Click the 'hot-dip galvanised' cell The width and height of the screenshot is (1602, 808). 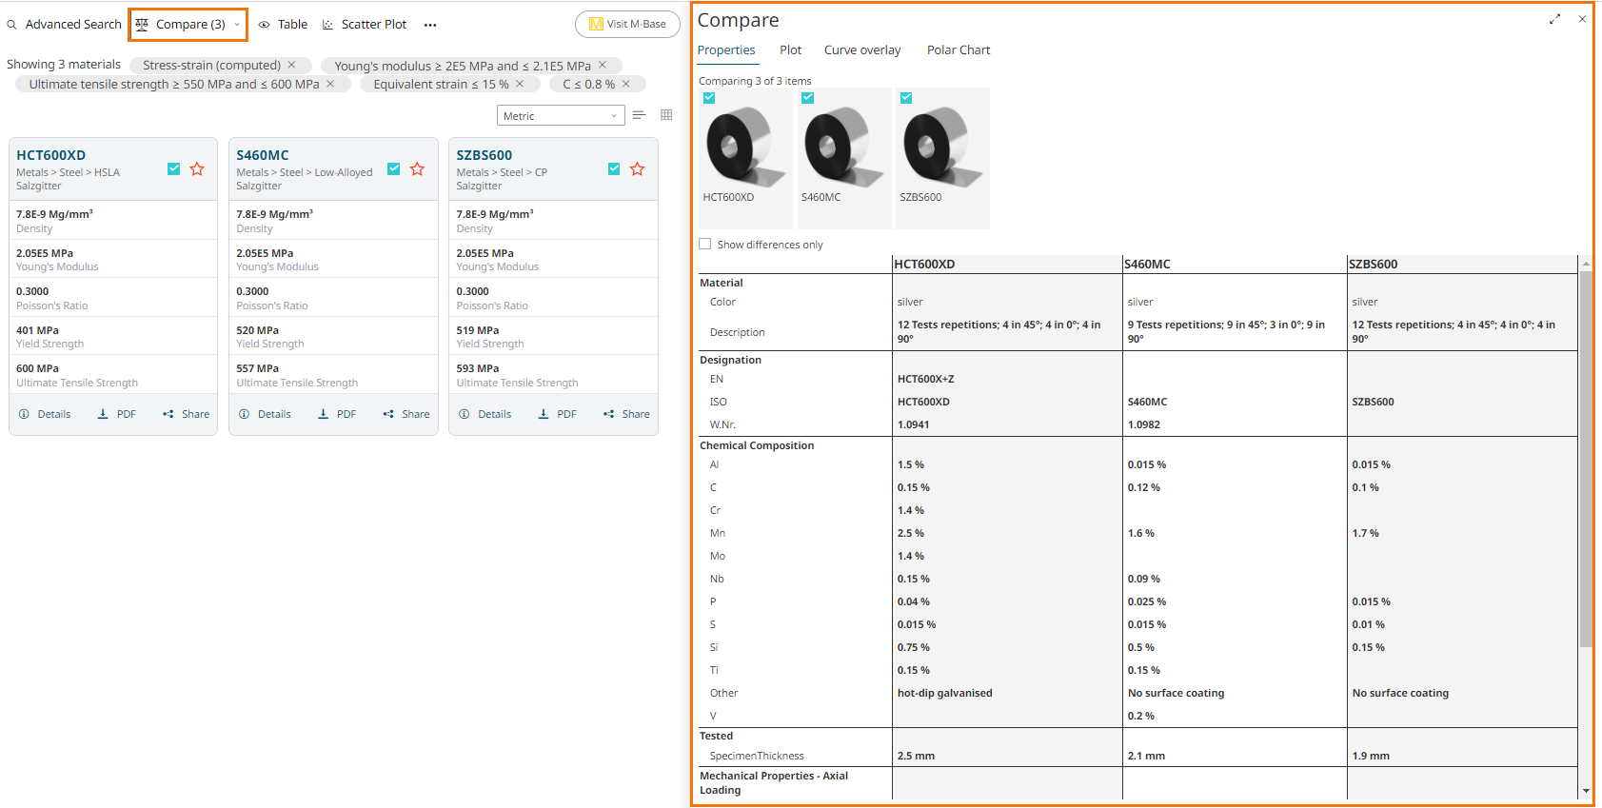tap(945, 693)
